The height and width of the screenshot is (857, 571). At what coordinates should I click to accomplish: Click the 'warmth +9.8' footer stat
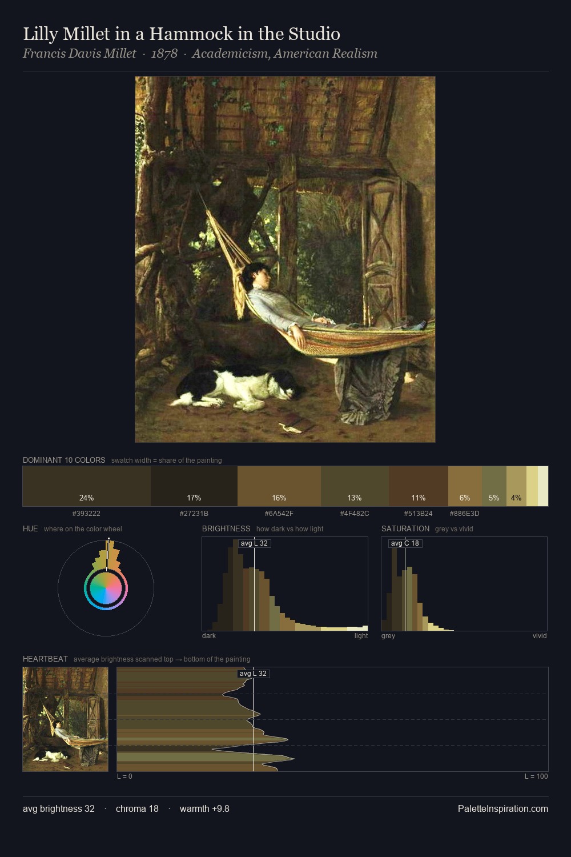[x=204, y=808]
